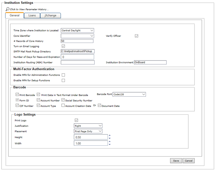Increase Height with the up arrow

point(110,135)
